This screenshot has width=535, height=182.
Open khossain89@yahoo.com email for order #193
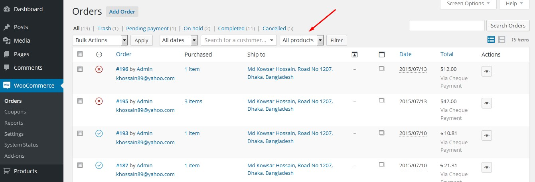click(x=145, y=142)
